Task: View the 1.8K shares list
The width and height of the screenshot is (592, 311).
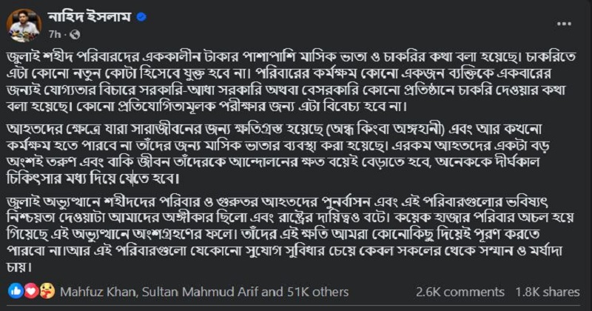Action: tap(548, 290)
